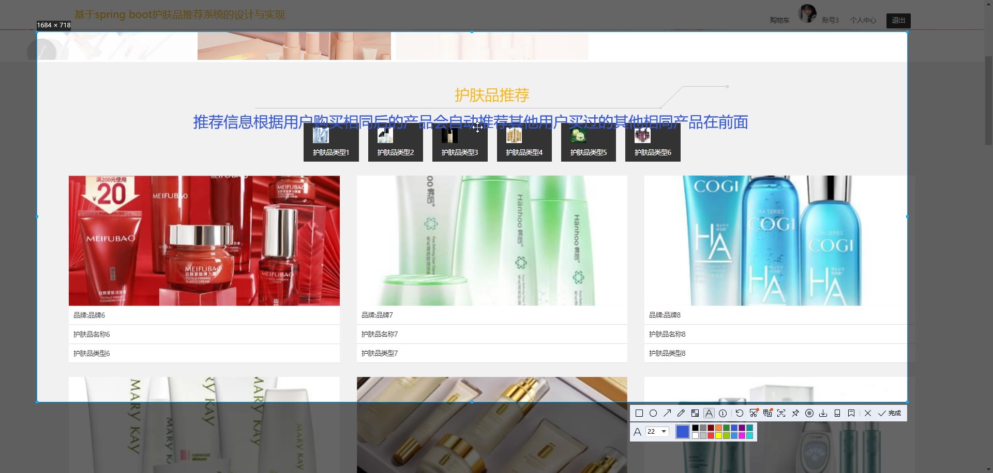
Task: Click the large current color preview swatch
Action: [683, 432]
